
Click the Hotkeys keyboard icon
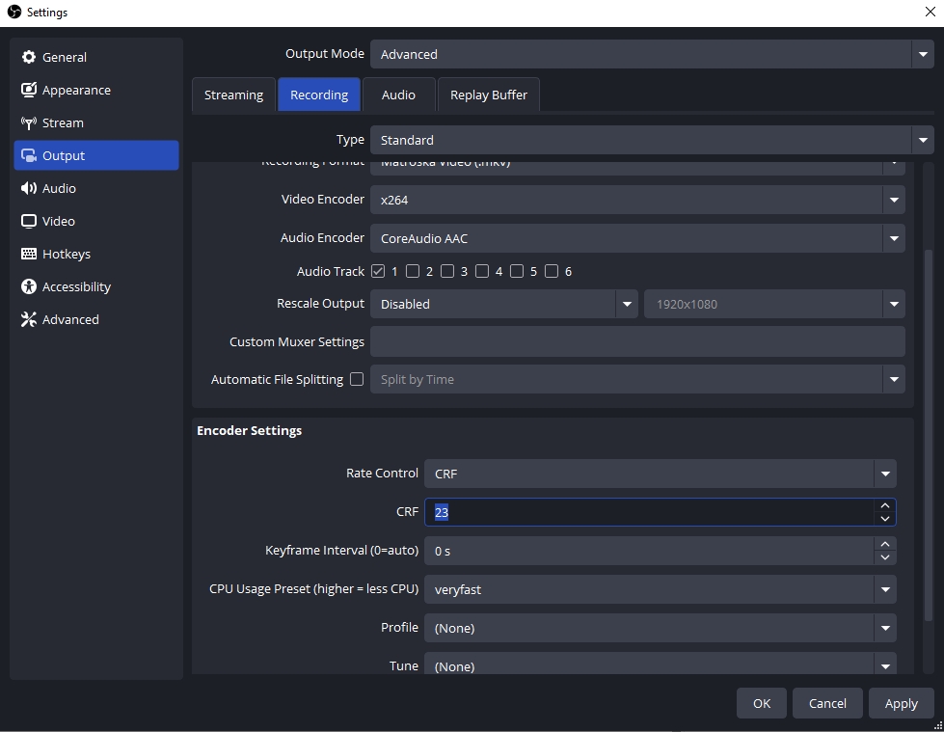click(28, 254)
